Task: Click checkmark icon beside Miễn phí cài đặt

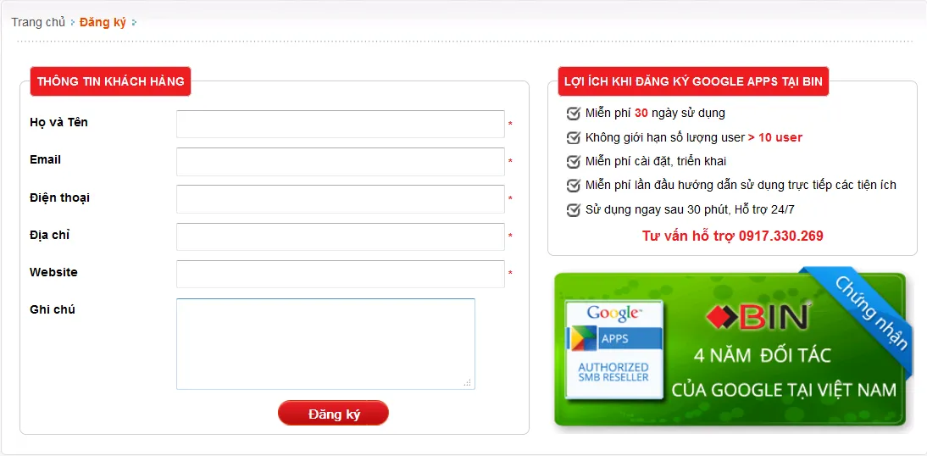Action: 573,161
